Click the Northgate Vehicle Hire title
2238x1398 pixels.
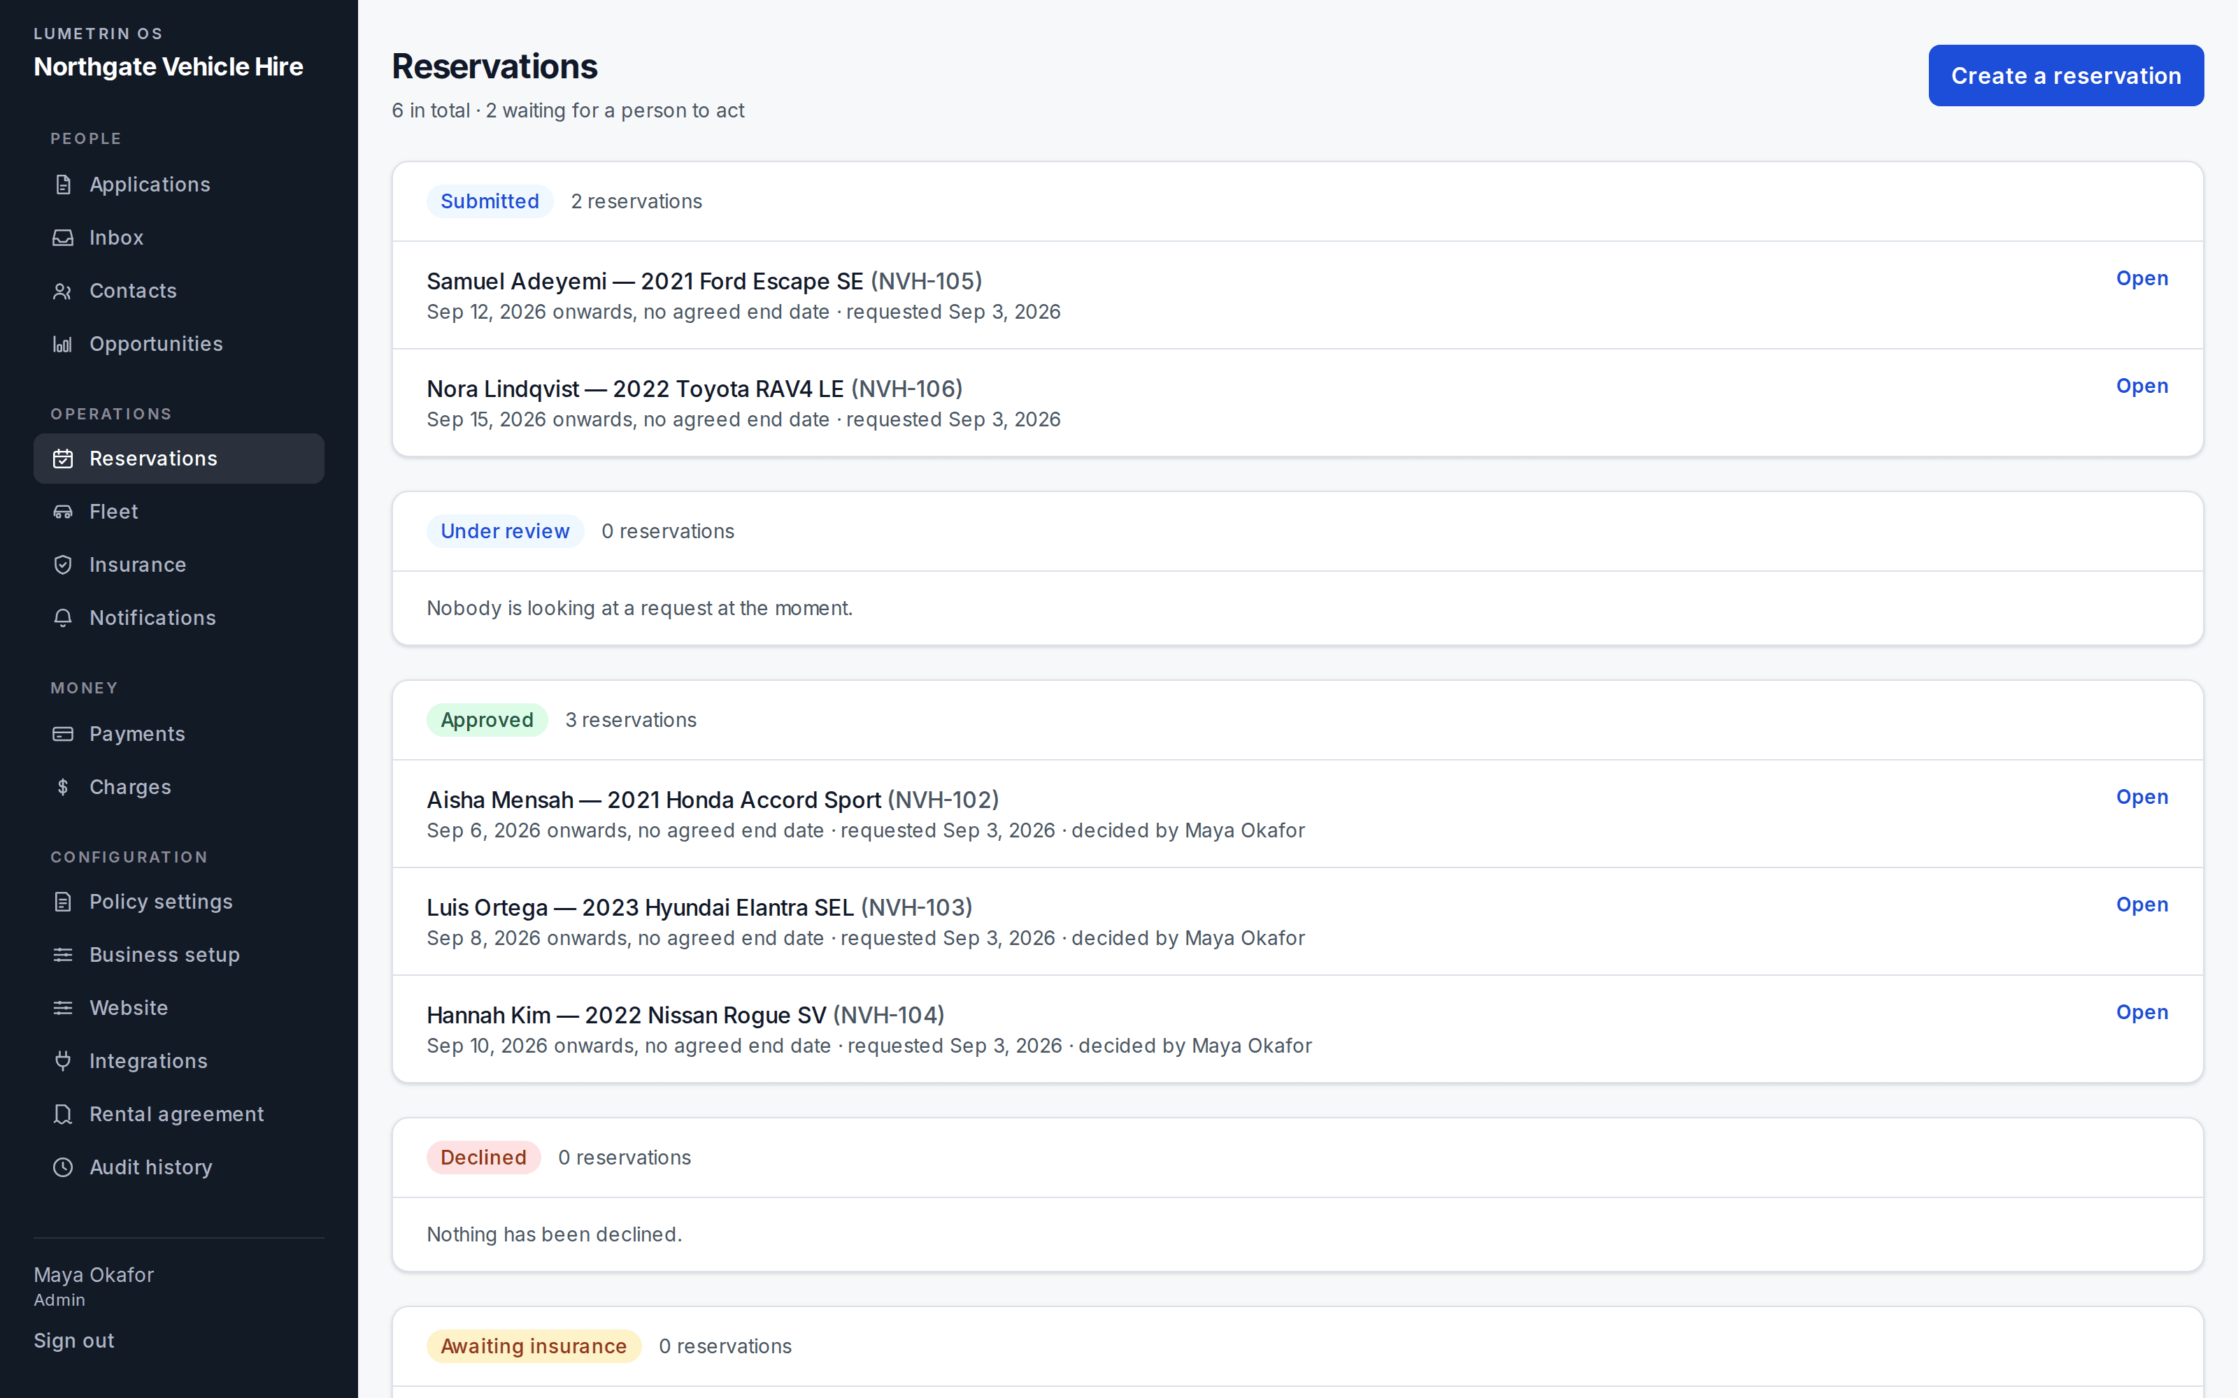[x=169, y=66]
